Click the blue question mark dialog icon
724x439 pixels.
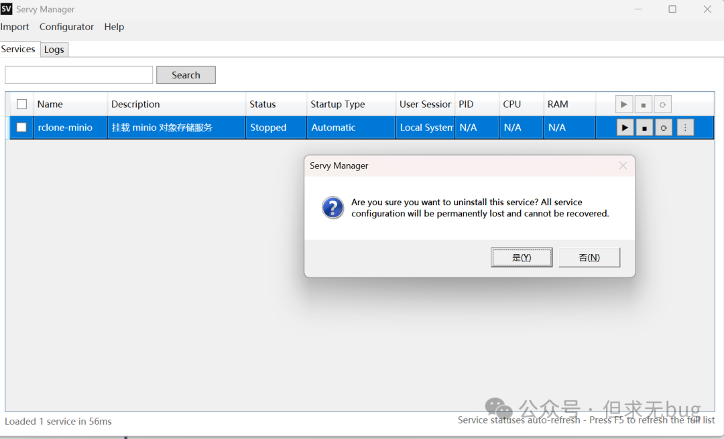point(333,208)
